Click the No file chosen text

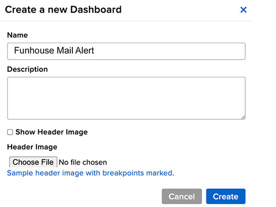83,162
